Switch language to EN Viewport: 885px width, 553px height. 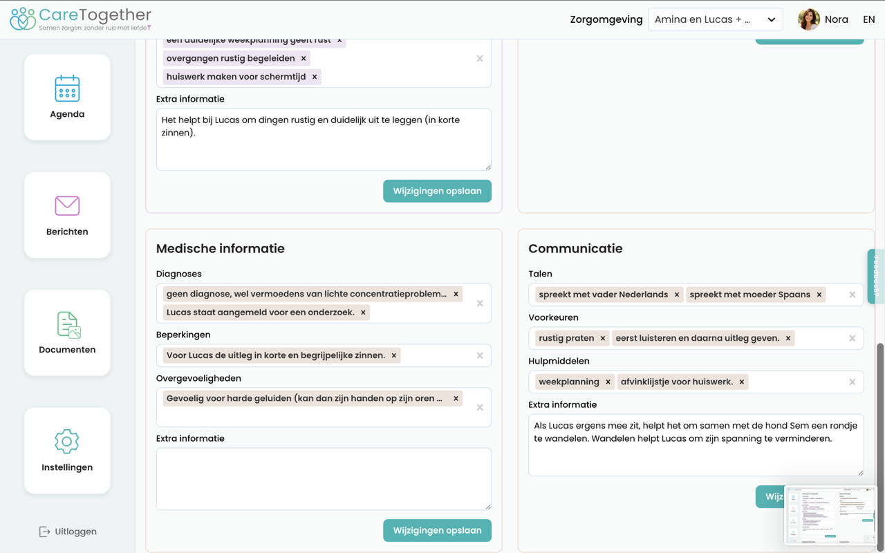(869, 19)
